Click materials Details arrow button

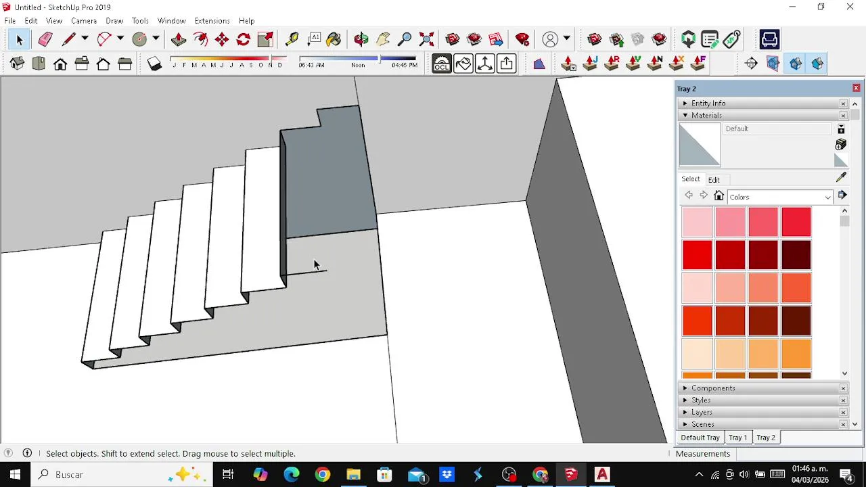842,195
